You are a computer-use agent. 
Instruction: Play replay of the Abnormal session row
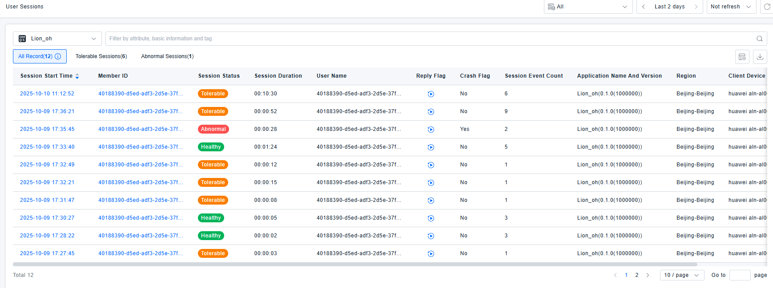(x=431, y=130)
